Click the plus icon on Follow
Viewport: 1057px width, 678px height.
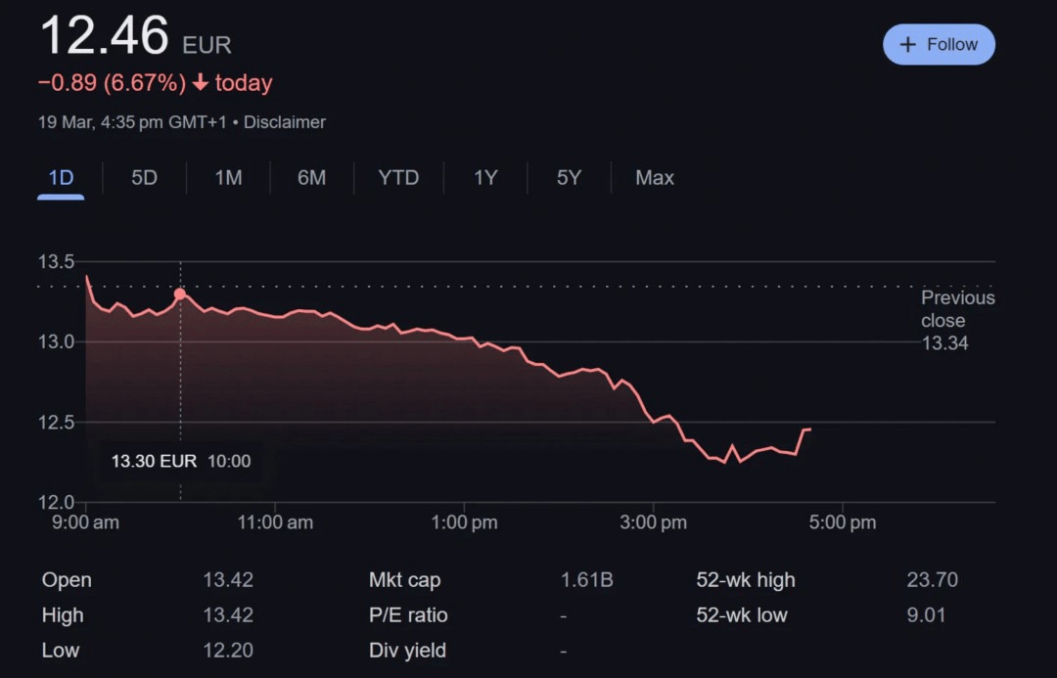[x=908, y=45]
